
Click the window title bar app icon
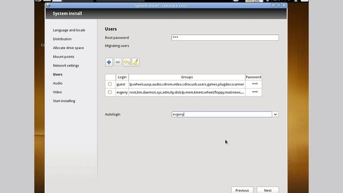[48, 5]
